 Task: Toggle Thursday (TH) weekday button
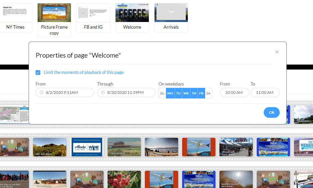click(194, 93)
